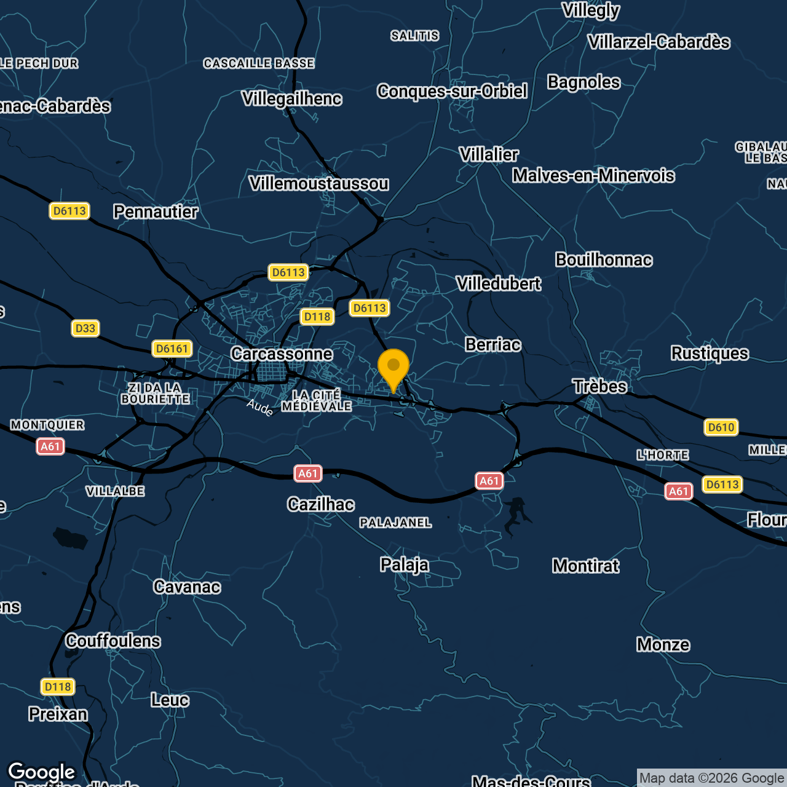
Task: Click the A61 highway shield near Cazilhac
Action: 307,473
